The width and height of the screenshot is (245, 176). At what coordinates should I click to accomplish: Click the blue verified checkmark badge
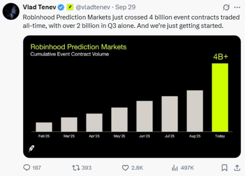(61, 7)
